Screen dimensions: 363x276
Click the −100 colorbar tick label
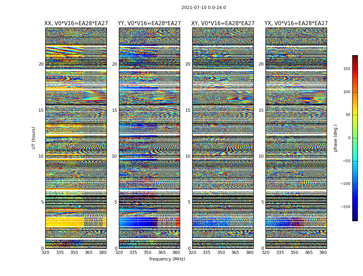(345, 184)
